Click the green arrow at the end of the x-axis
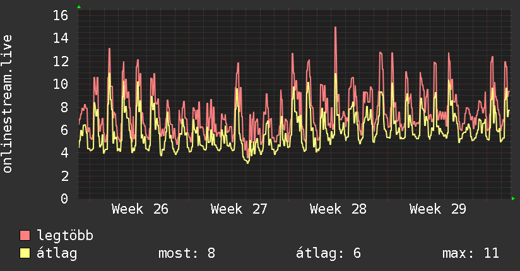The height and width of the screenshot is (271, 520). (513, 199)
